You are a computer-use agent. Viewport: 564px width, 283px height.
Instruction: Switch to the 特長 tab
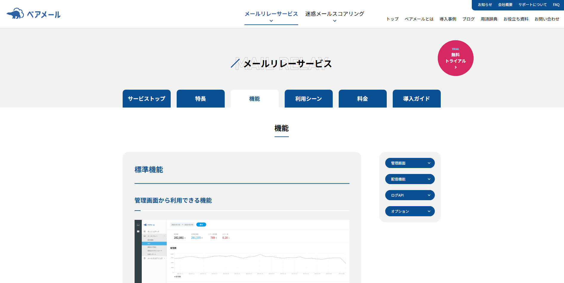(201, 99)
